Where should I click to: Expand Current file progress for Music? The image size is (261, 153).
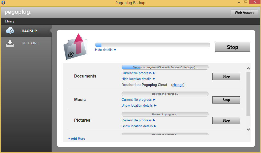coord(138,99)
